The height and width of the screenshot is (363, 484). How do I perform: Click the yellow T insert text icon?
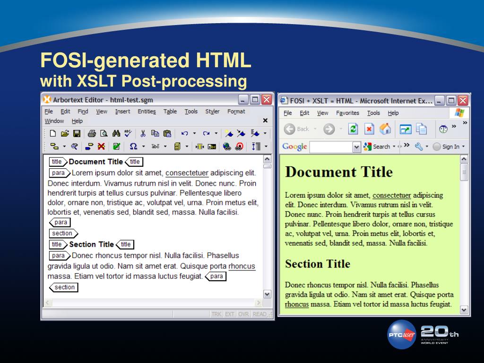click(x=199, y=147)
